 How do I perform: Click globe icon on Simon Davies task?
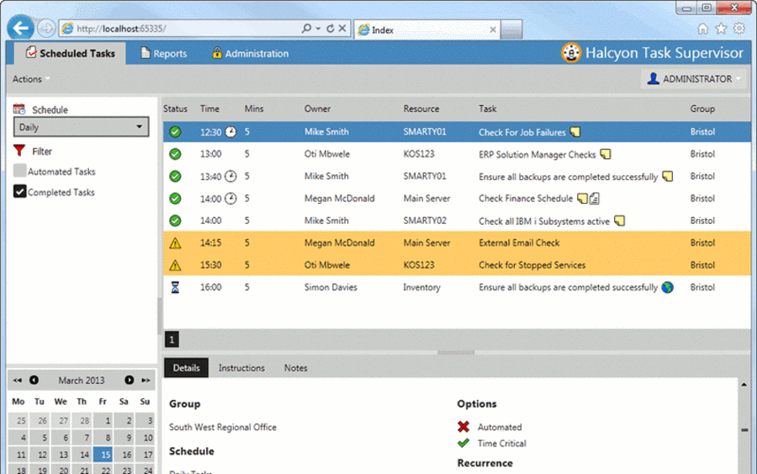pos(667,287)
